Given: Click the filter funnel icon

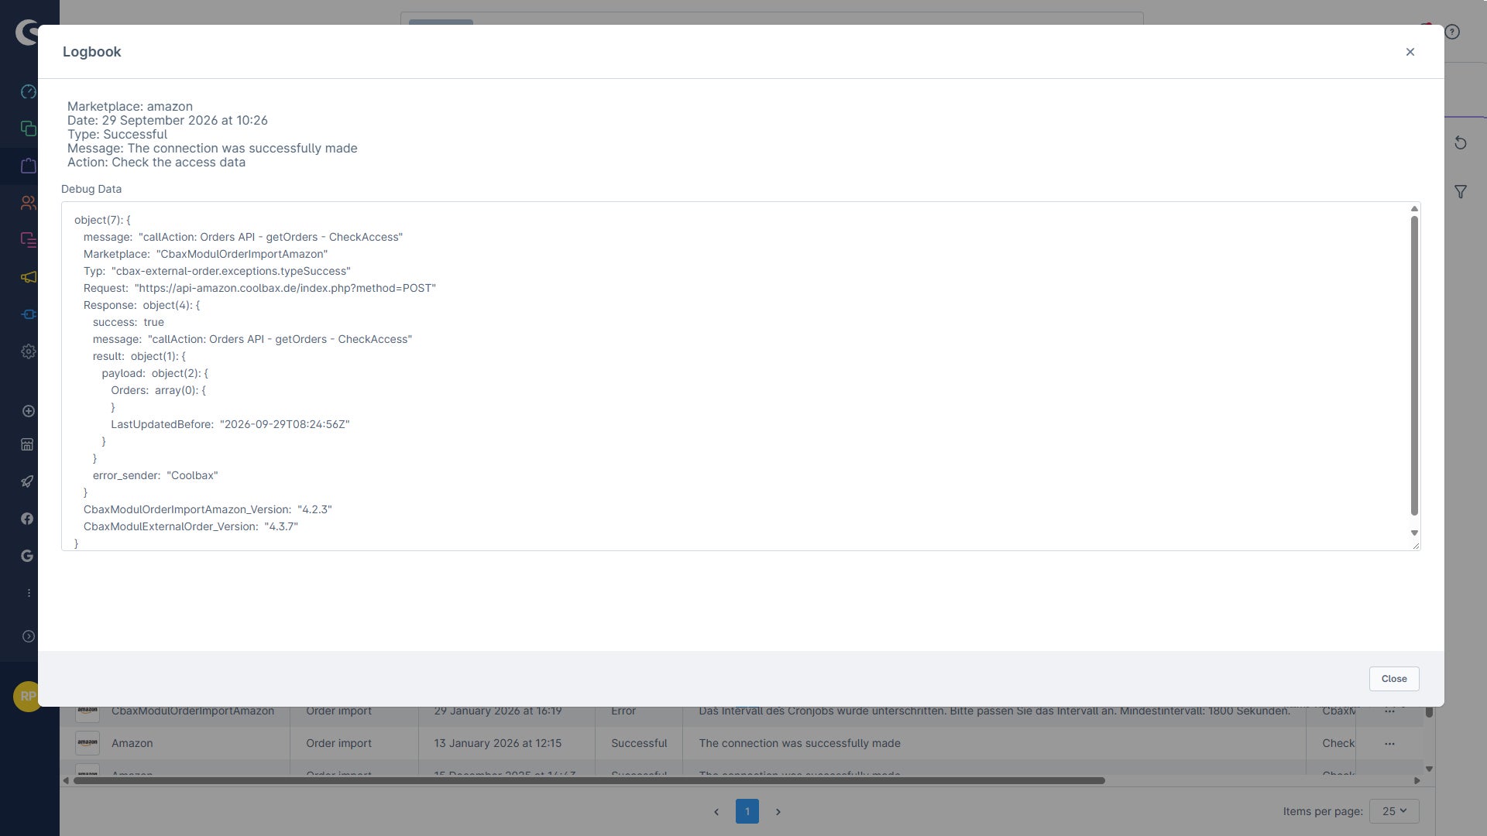Looking at the screenshot, I should click(x=1460, y=192).
